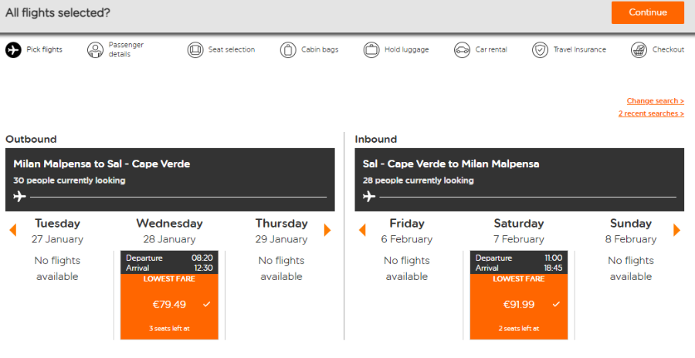Image resolution: width=695 pixels, height=358 pixels.
Task: Open the Checkout basket icon
Action: [639, 49]
